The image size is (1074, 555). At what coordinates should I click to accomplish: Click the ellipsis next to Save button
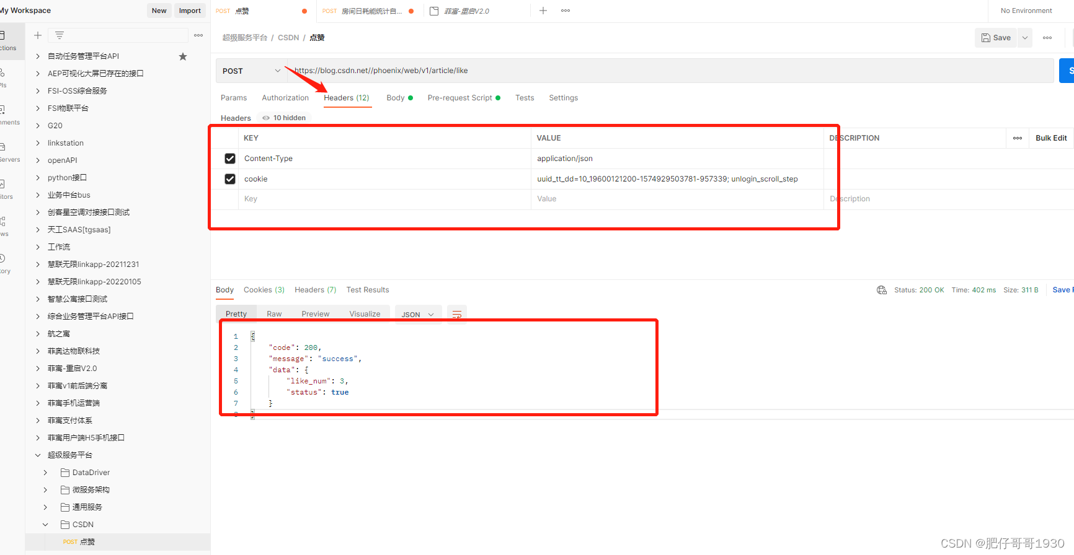[1047, 38]
